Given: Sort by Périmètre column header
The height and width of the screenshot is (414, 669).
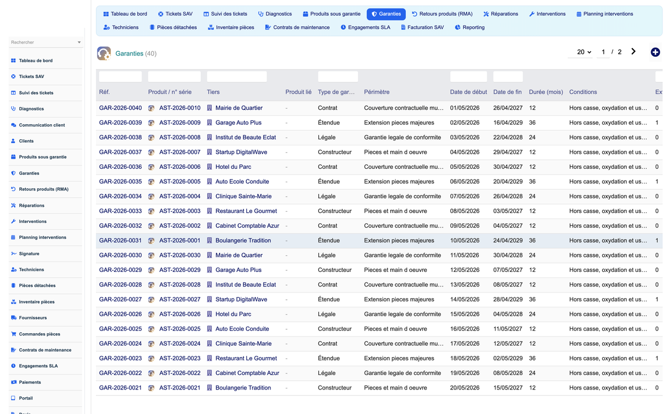Looking at the screenshot, I should click(377, 92).
